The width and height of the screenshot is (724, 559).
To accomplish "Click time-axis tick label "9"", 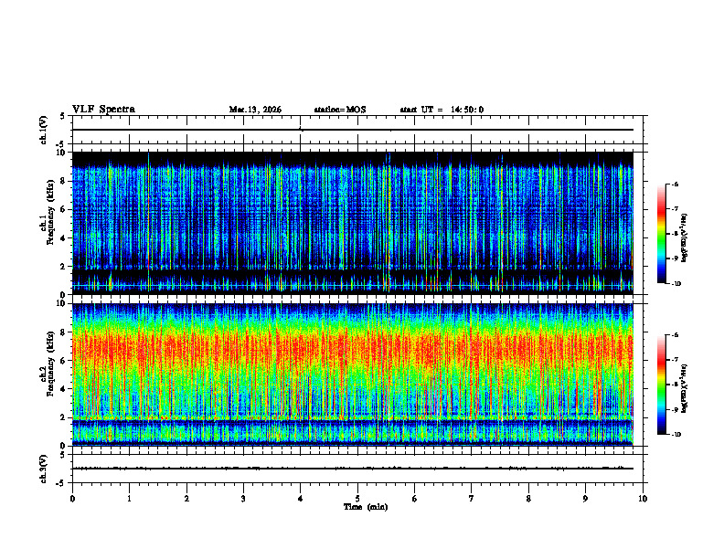I will point(585,499).
